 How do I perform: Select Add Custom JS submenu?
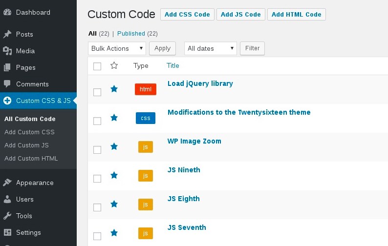point(26,145)
